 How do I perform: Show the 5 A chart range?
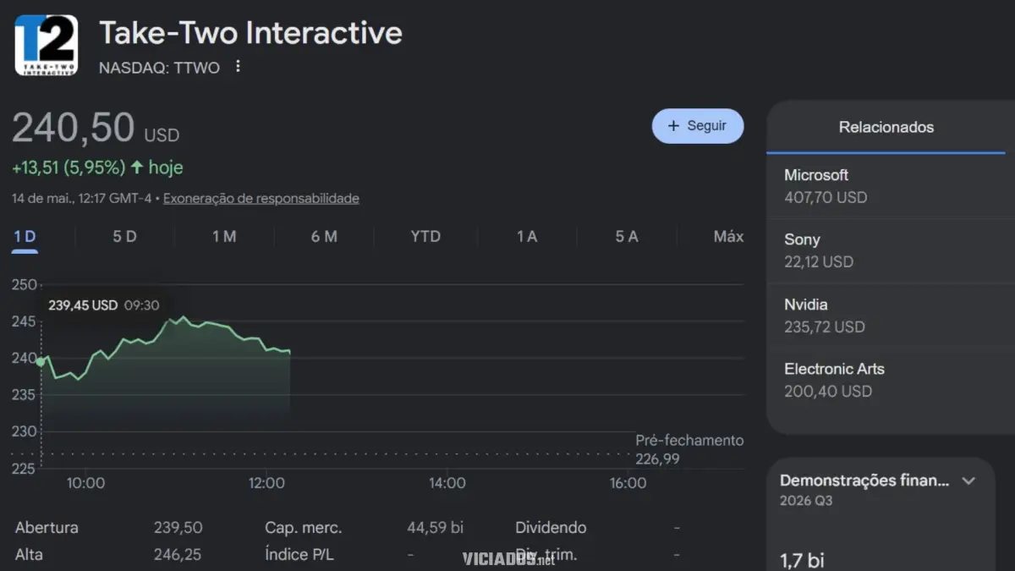click(x=627, y=237)
